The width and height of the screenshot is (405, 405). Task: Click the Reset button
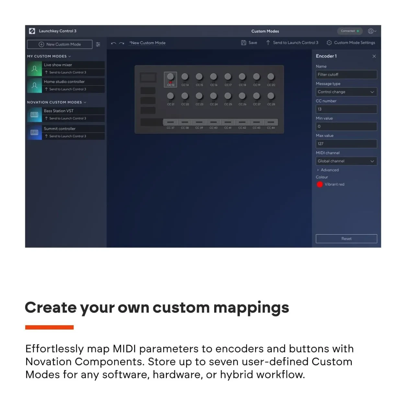[346, 239]
